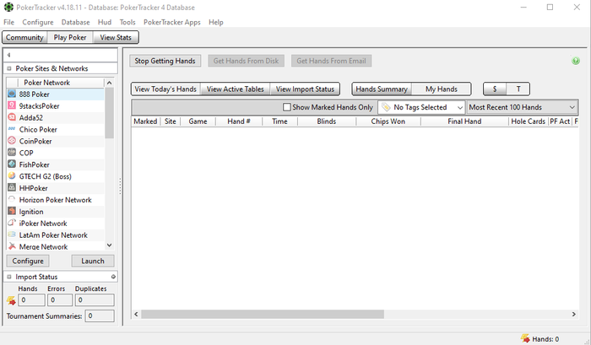Click the Stop Getting Hands button
Image resolution: width=591 pixels, height=345 pixels.
165,61
